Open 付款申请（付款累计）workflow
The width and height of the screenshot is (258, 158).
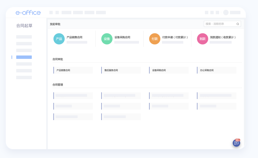pyautogui.click(x=175, y=37)
